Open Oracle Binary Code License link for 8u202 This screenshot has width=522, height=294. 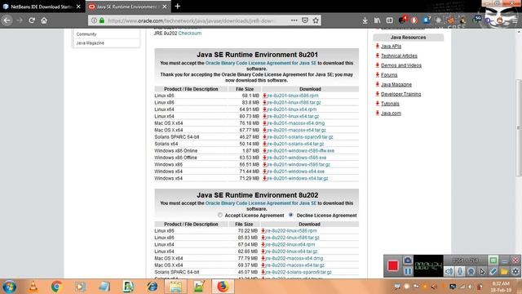coord(261,203)
